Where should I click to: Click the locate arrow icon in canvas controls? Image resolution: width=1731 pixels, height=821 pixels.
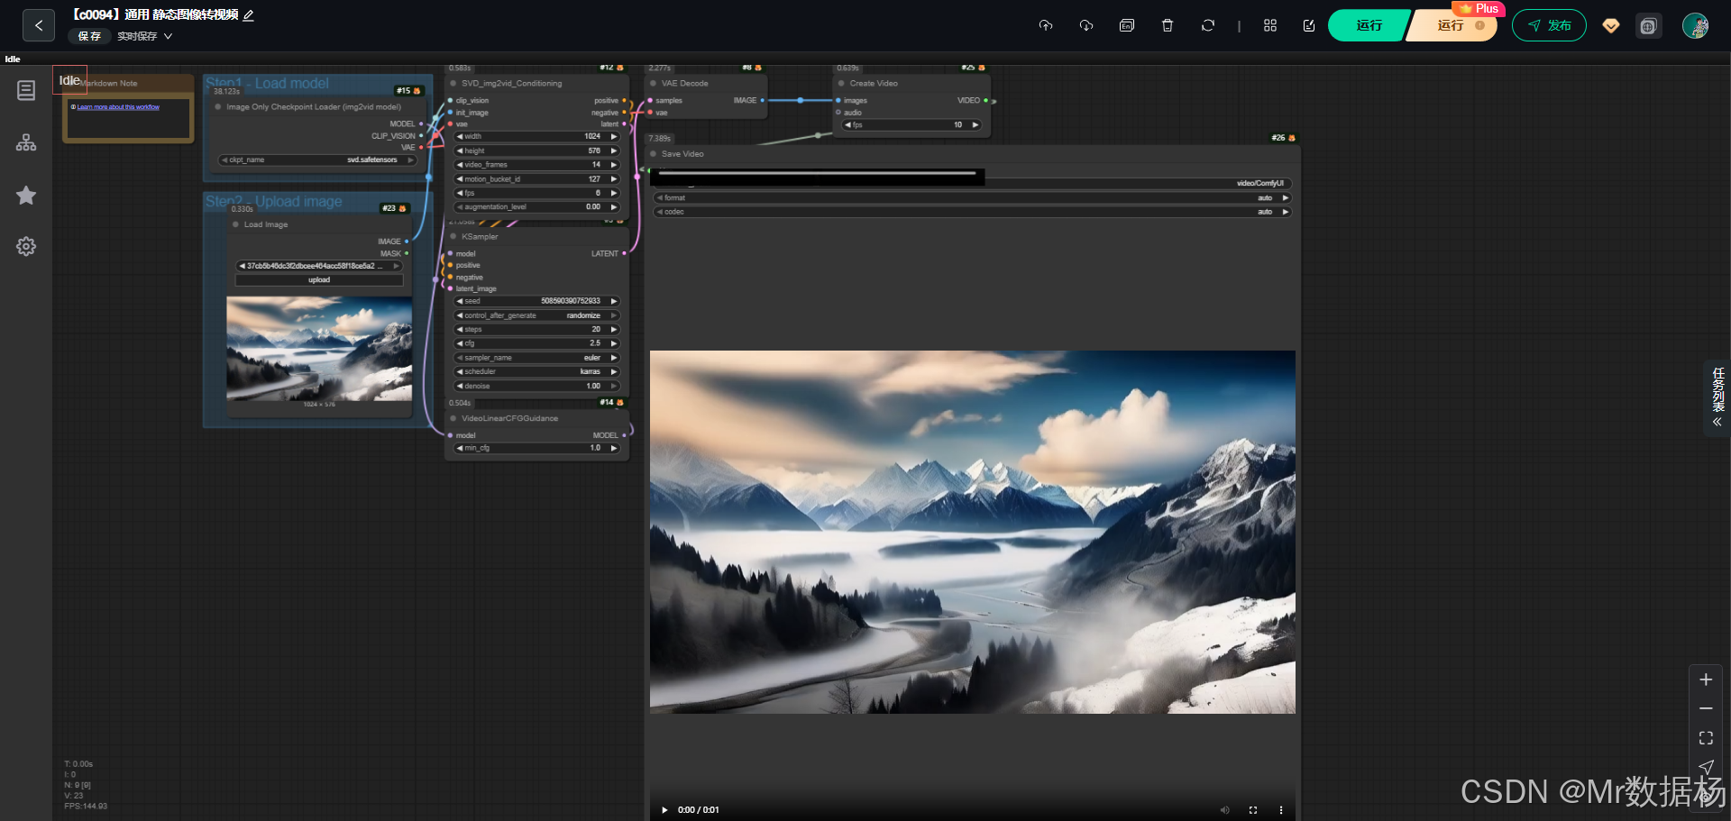pyautogui.click(x=1706, y=767)
